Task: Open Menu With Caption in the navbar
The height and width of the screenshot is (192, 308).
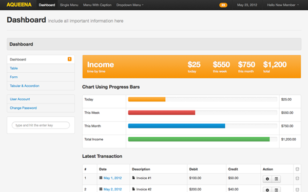Action: pos(97,5)
